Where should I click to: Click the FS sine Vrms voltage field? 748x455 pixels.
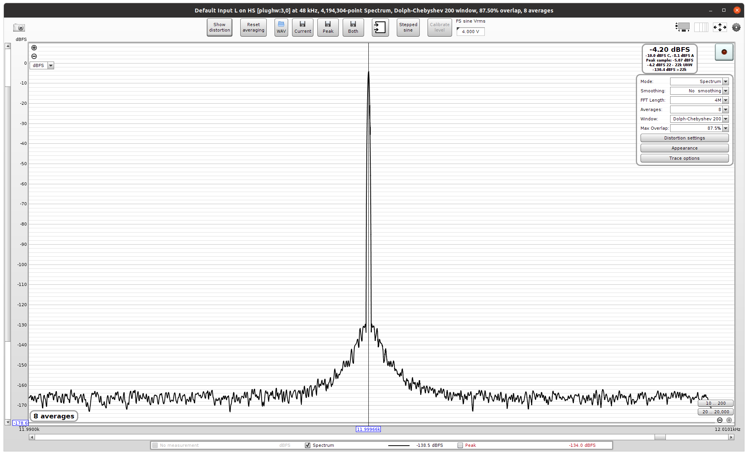(470, 32)
